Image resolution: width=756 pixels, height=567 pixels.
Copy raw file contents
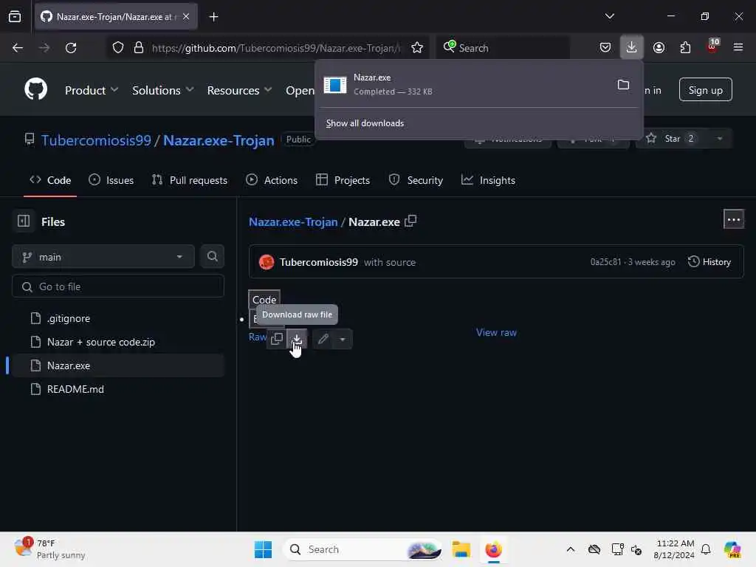(x=277, y=338)
